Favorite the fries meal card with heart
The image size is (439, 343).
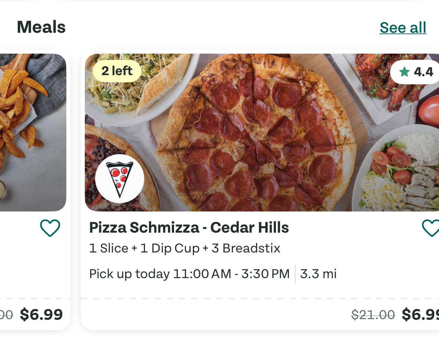point(50,228)
